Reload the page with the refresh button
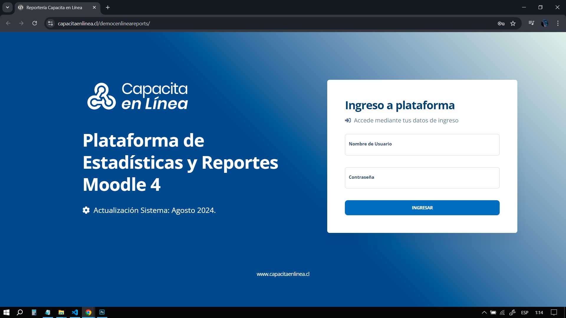 pyautogui.click(x=34, y=23)
